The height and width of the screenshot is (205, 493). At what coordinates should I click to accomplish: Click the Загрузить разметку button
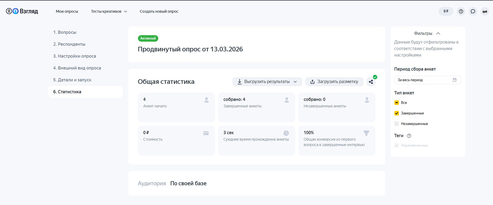tap(334, 82)
